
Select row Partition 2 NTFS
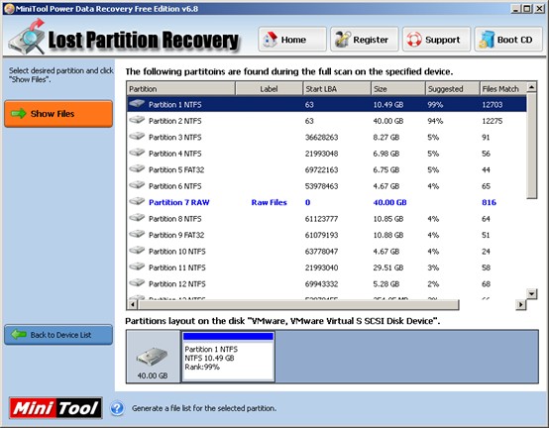click(327, 121)
